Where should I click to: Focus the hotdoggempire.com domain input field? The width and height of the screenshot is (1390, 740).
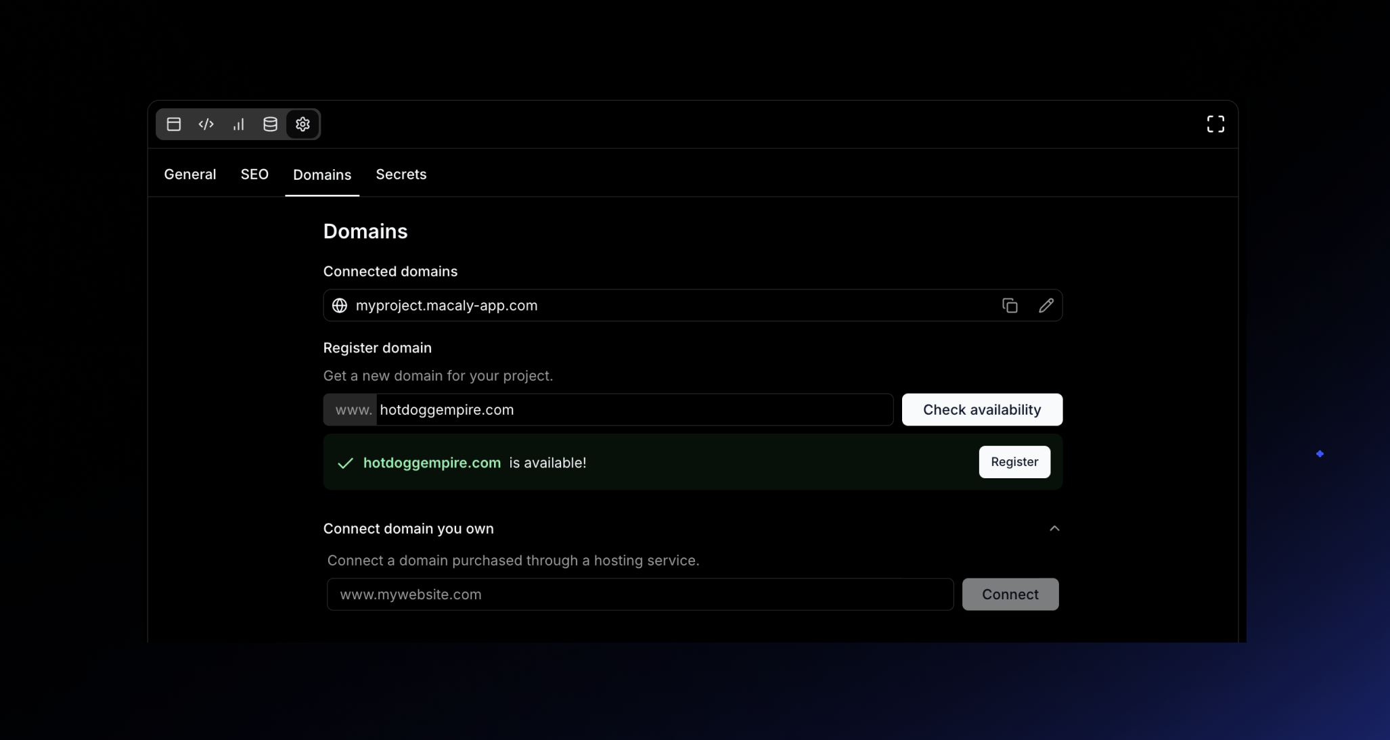633,410
